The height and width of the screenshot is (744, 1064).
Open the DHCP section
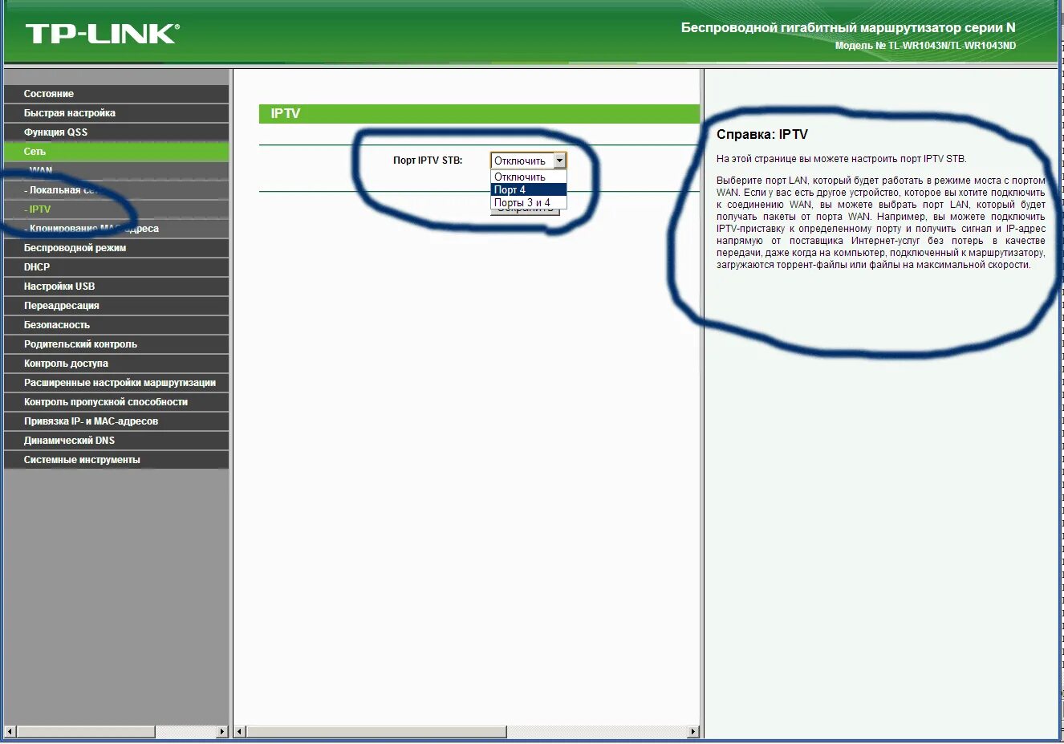point(116,267)
